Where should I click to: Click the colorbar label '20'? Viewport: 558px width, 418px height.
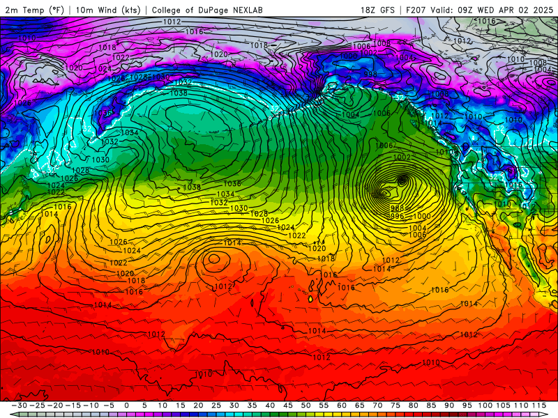(x=198, y=405)
